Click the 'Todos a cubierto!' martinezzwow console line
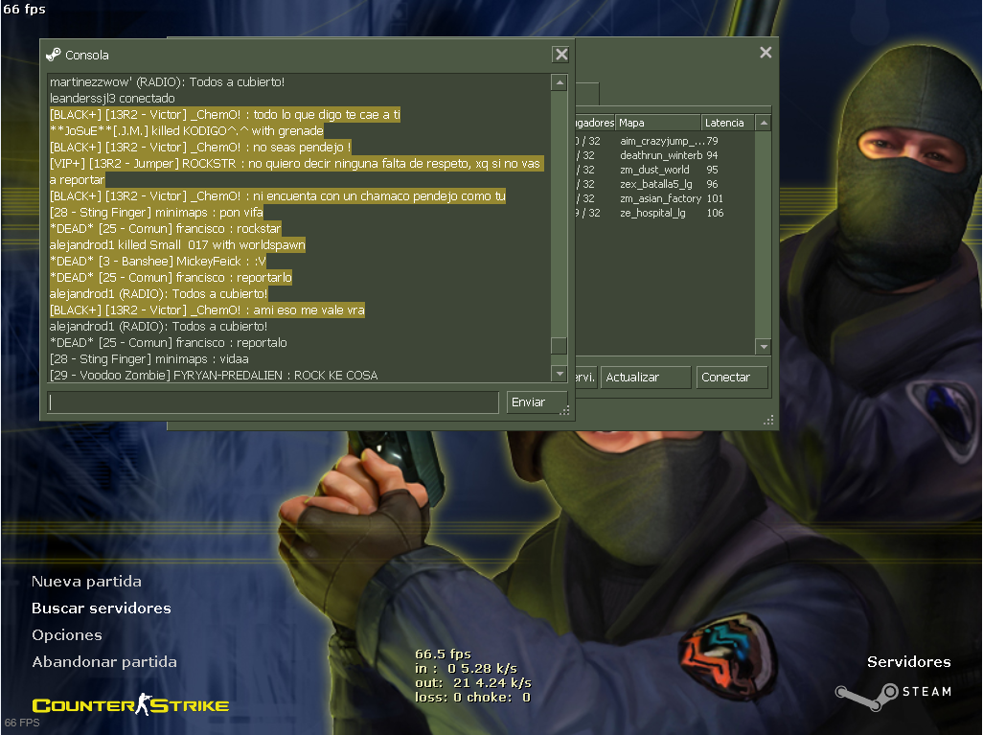The height and width of the screenshot is (735, 983). click(x=168, y=82)
